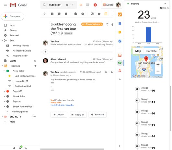The image size is (172, 150).
Task: Click the archive icon in email toolbar
Action: [x=52, y=14]
